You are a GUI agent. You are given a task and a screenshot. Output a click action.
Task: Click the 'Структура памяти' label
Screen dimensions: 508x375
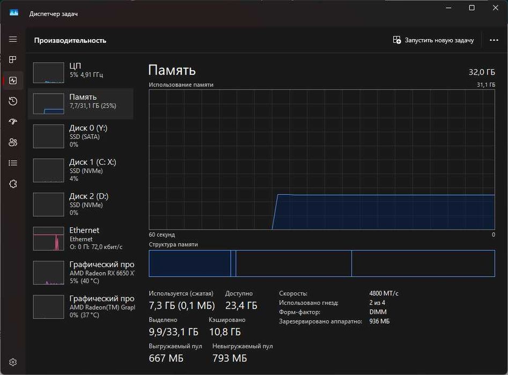tap(173, 245)
